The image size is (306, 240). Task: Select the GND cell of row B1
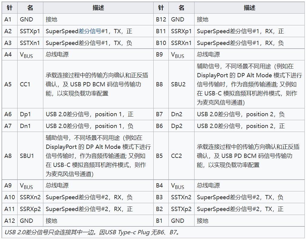pyautogui.click(x=178, y=221)
